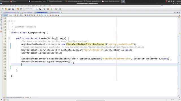Click the New Project toolbar icon
The height and width of the screenshot is (101, 181).
[6, 9]
